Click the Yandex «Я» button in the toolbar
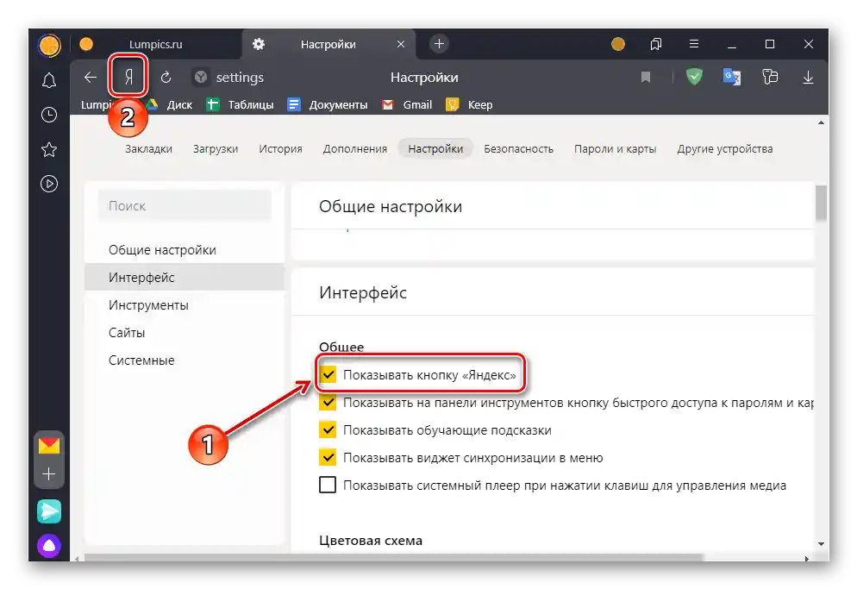The image size is (857, 589). point(126,78)
